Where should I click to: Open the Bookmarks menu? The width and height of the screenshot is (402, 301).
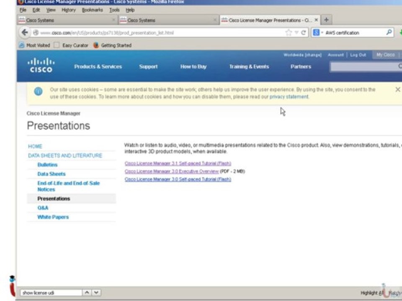pos(92,10)
